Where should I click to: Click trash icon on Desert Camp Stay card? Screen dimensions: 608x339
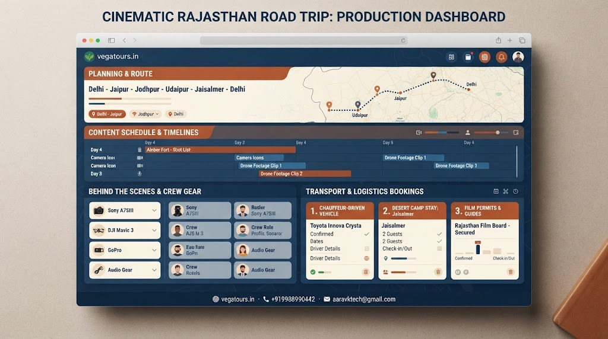click(438, 272)
